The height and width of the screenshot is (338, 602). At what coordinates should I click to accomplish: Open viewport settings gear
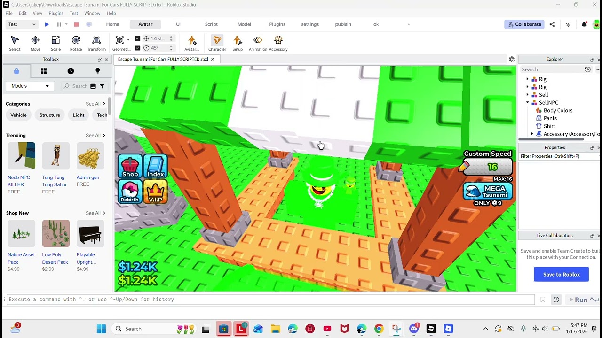coord(512,59)
